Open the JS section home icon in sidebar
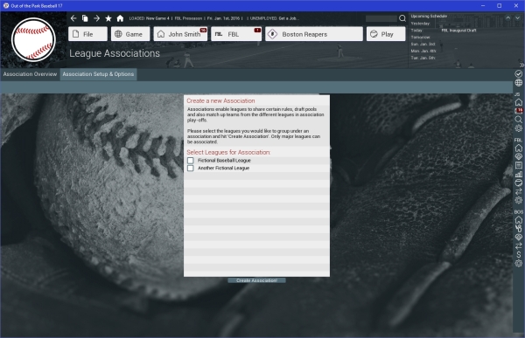 [x=518, y=102]
